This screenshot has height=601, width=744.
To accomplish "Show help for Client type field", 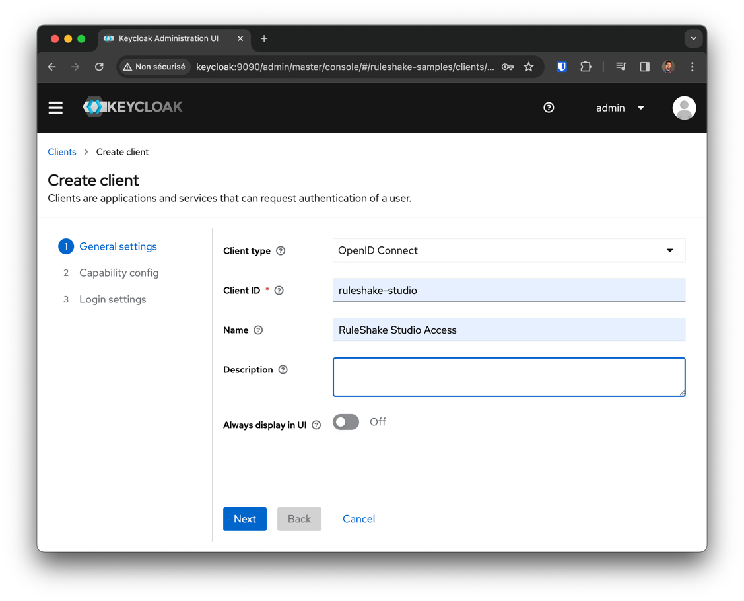I will 281,251.
